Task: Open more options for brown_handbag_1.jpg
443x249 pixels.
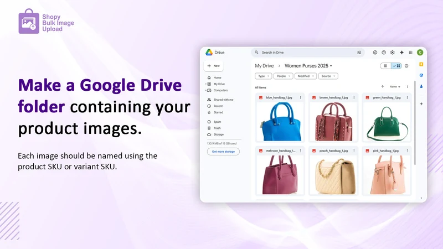Action: tap(354, 98)
